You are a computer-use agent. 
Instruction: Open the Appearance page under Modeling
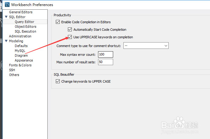[x=24, y=60]
